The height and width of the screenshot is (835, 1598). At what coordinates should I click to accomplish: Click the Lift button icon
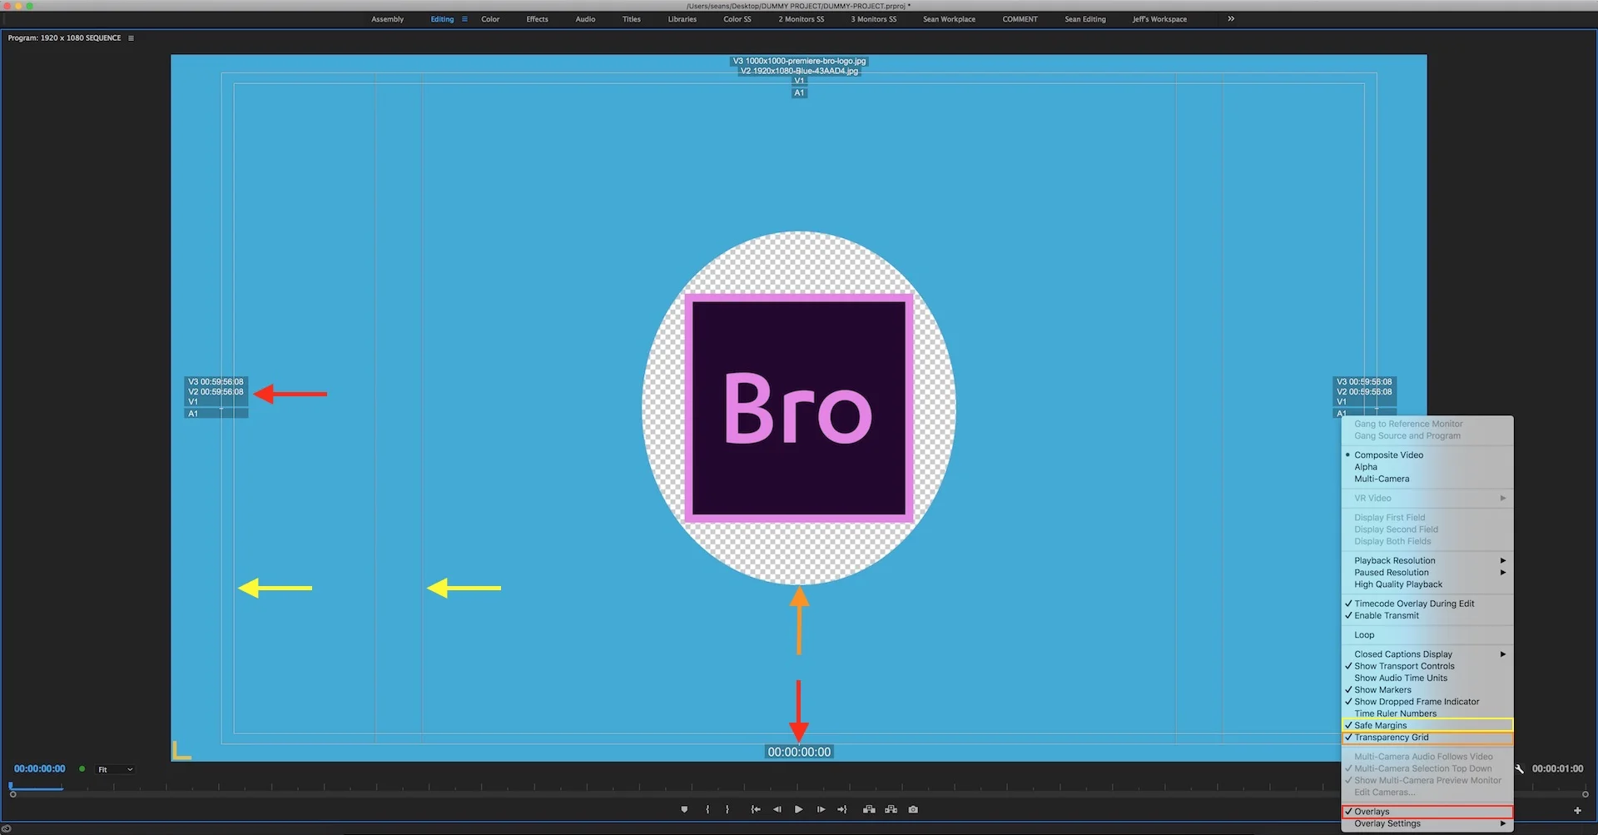[x=869, y=809]
